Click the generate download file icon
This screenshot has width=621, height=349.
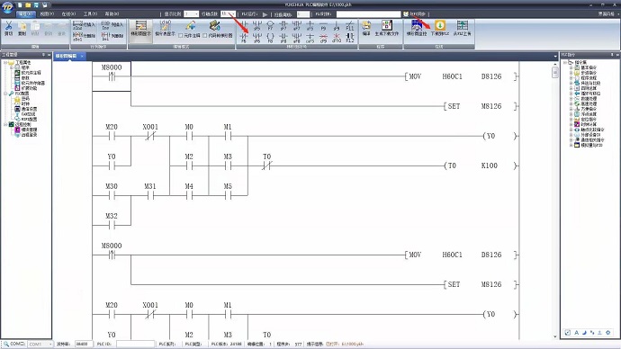tap(386, 28)
